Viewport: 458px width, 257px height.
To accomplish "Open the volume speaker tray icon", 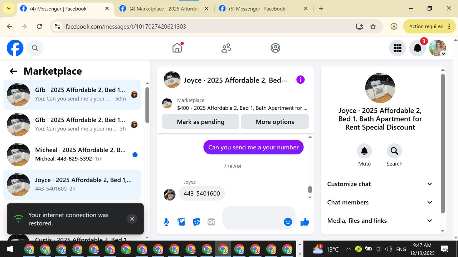I will click(388, 249).
